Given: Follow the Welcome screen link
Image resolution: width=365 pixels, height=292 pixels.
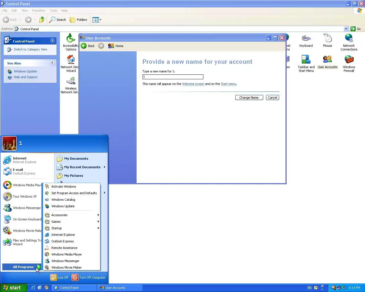Looking at the screenshot, I should 193,84.
